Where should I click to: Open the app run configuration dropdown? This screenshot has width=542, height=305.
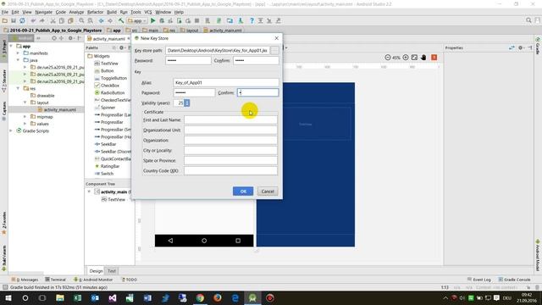coord(137,20)
